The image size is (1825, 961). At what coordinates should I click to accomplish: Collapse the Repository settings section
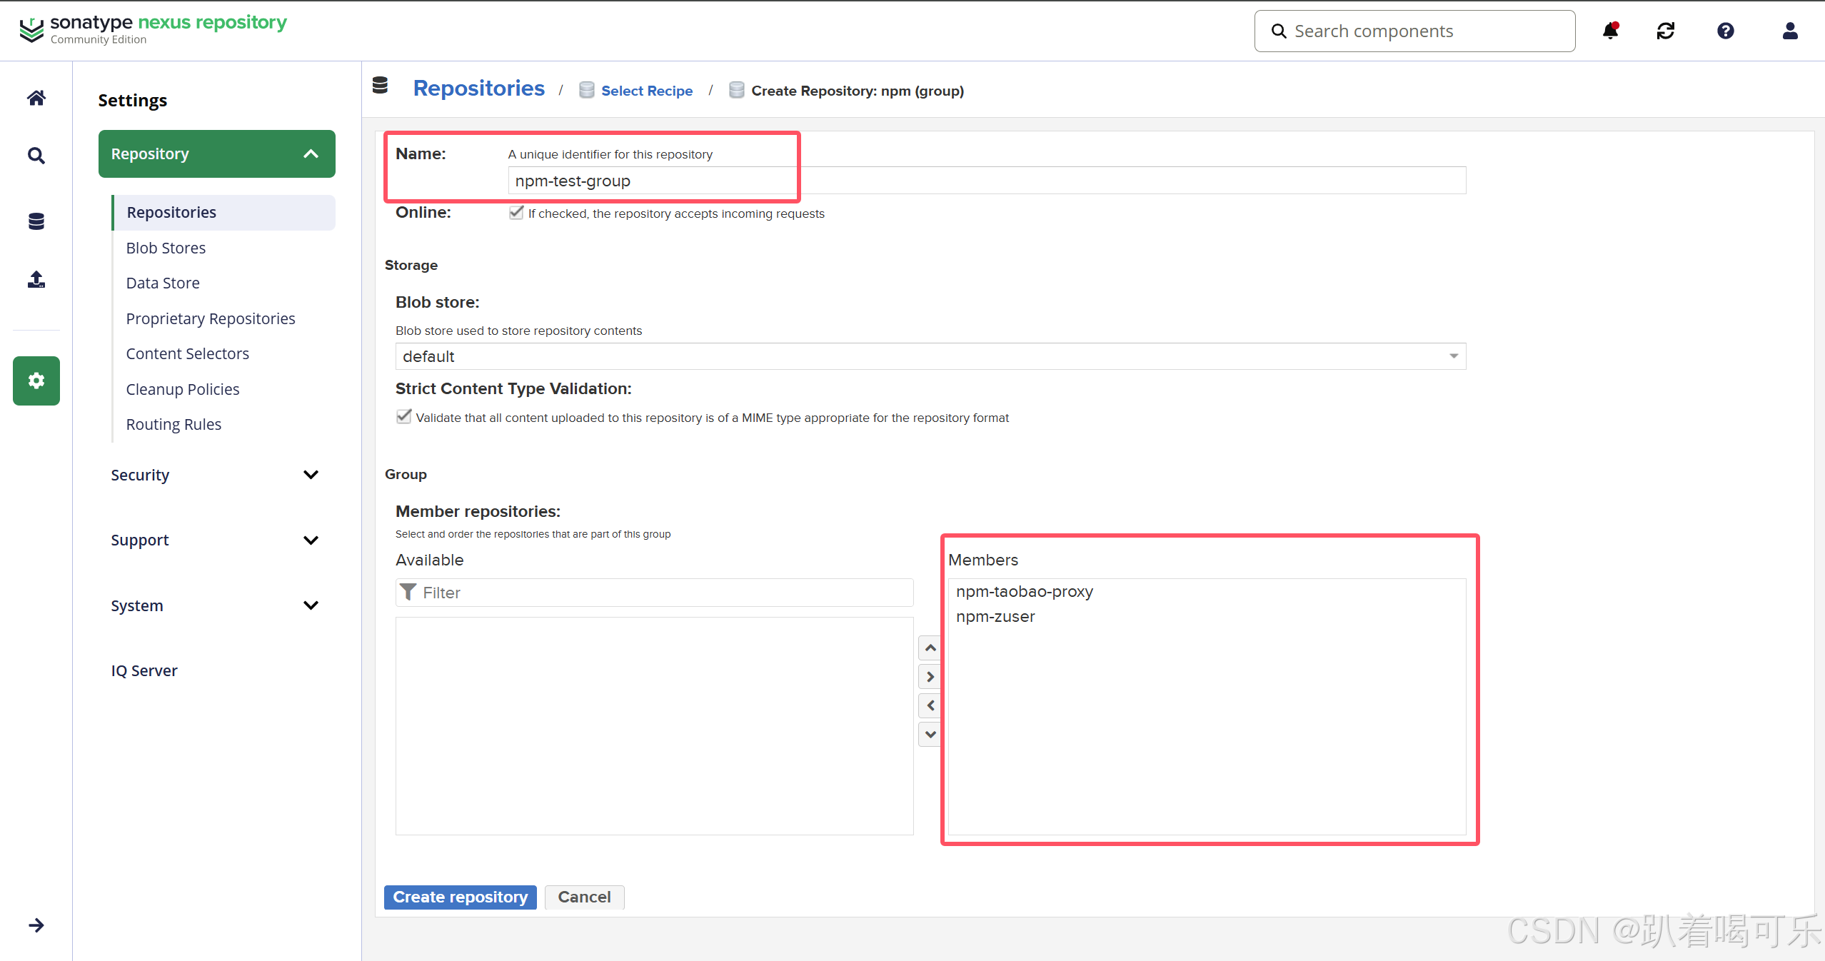217,154
